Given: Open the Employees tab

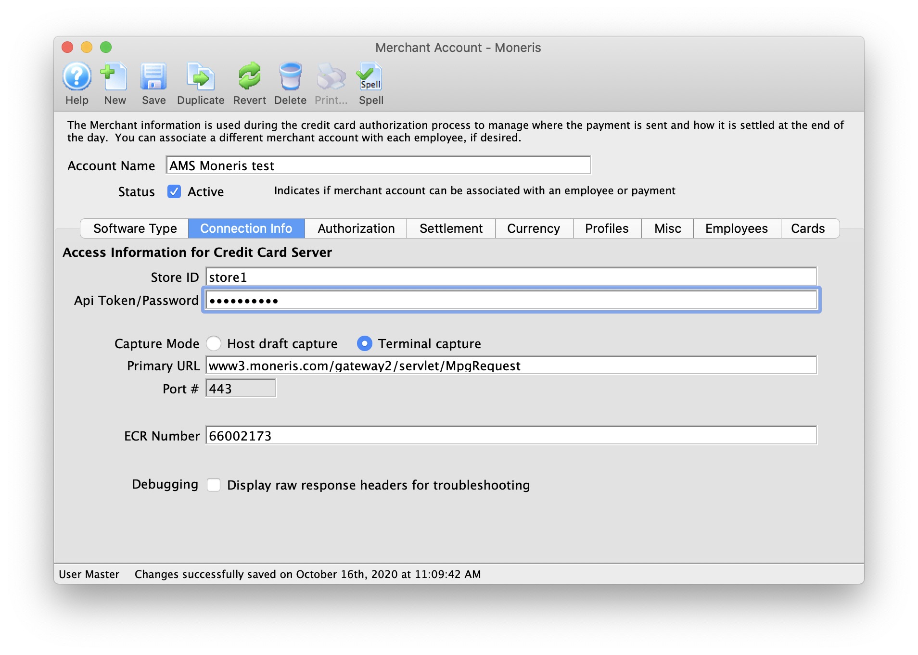Looking at the screenshot, I should (x=737, y=228).
